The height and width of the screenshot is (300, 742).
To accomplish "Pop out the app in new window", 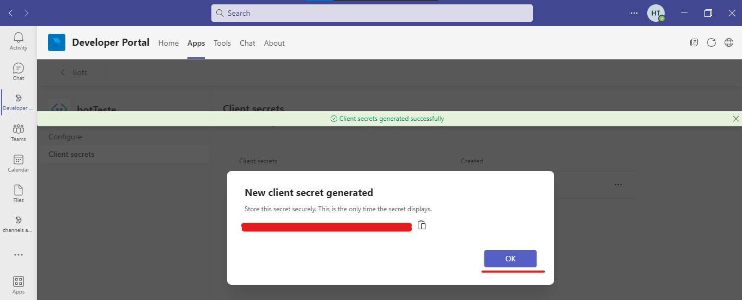I will [694, 42].
